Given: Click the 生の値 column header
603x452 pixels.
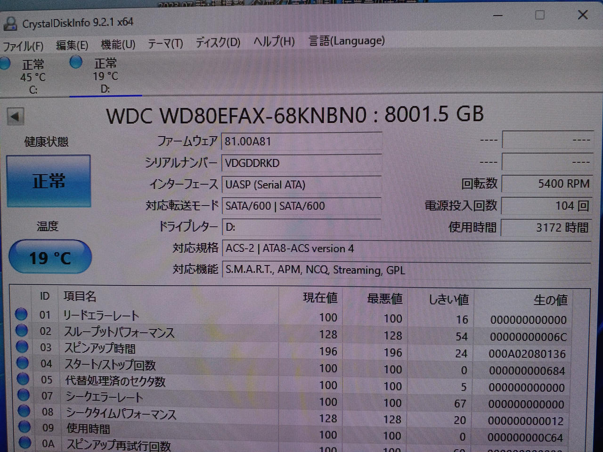Looking at the screenshot, I should click(x=550, y=299).
